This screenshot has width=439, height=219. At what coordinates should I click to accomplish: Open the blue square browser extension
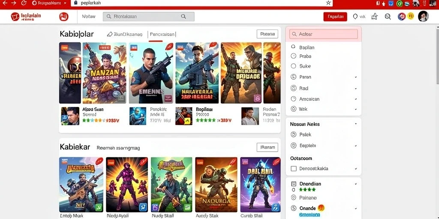[391, 3]
